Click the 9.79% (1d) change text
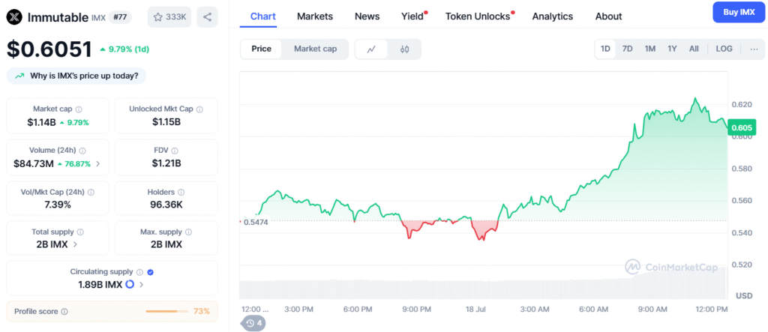 (x=124, y=49)
